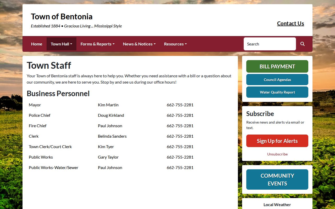Viewport: 335px width, 209px height.
Task: Click Kim Tyer's phone number
Action: (180, 147)
